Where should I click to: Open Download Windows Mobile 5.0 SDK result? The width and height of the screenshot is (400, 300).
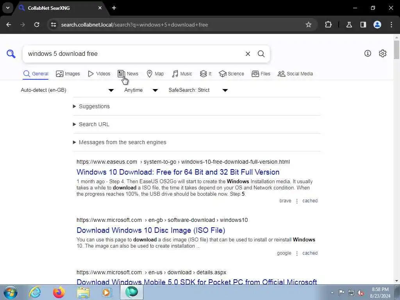(197, 282)
